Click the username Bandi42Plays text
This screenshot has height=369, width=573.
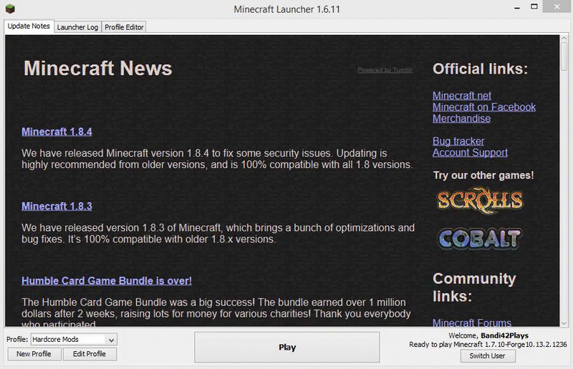coord(504,335)
